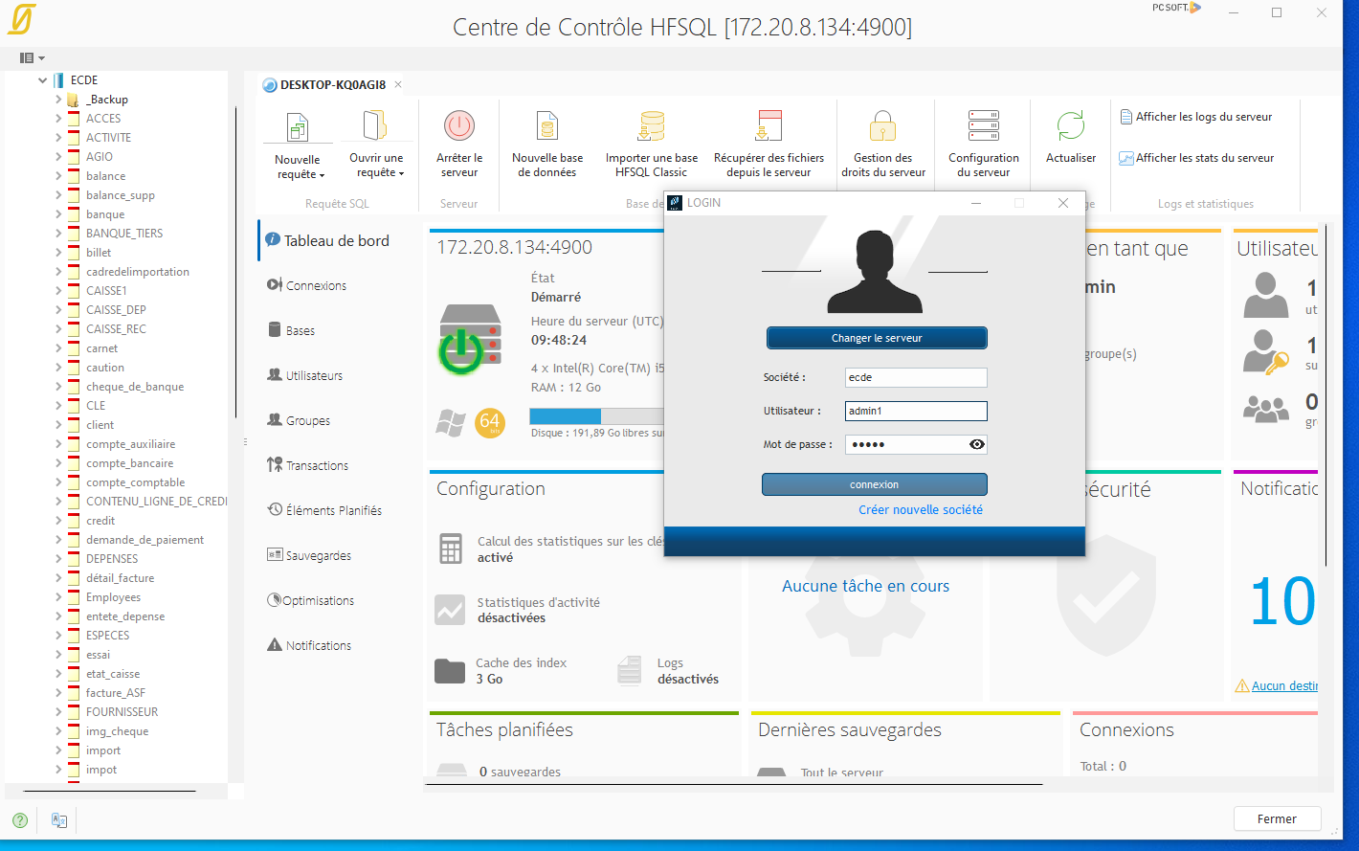
Task: Click Récupérer des fichiers depuis le serveur
Action: point(769,126)
